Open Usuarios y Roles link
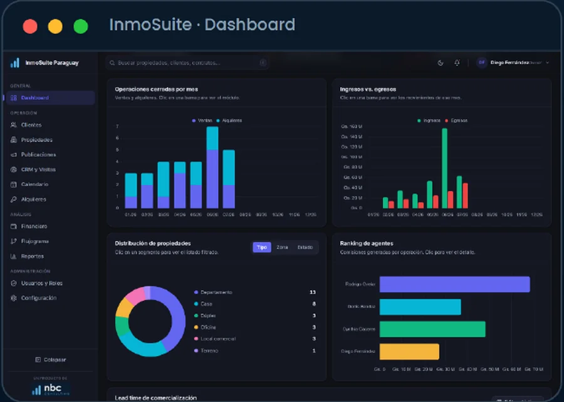 51,283
